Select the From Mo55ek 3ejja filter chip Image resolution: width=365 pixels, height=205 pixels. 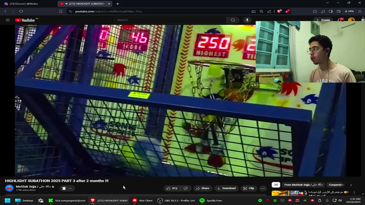coord(304,185)
